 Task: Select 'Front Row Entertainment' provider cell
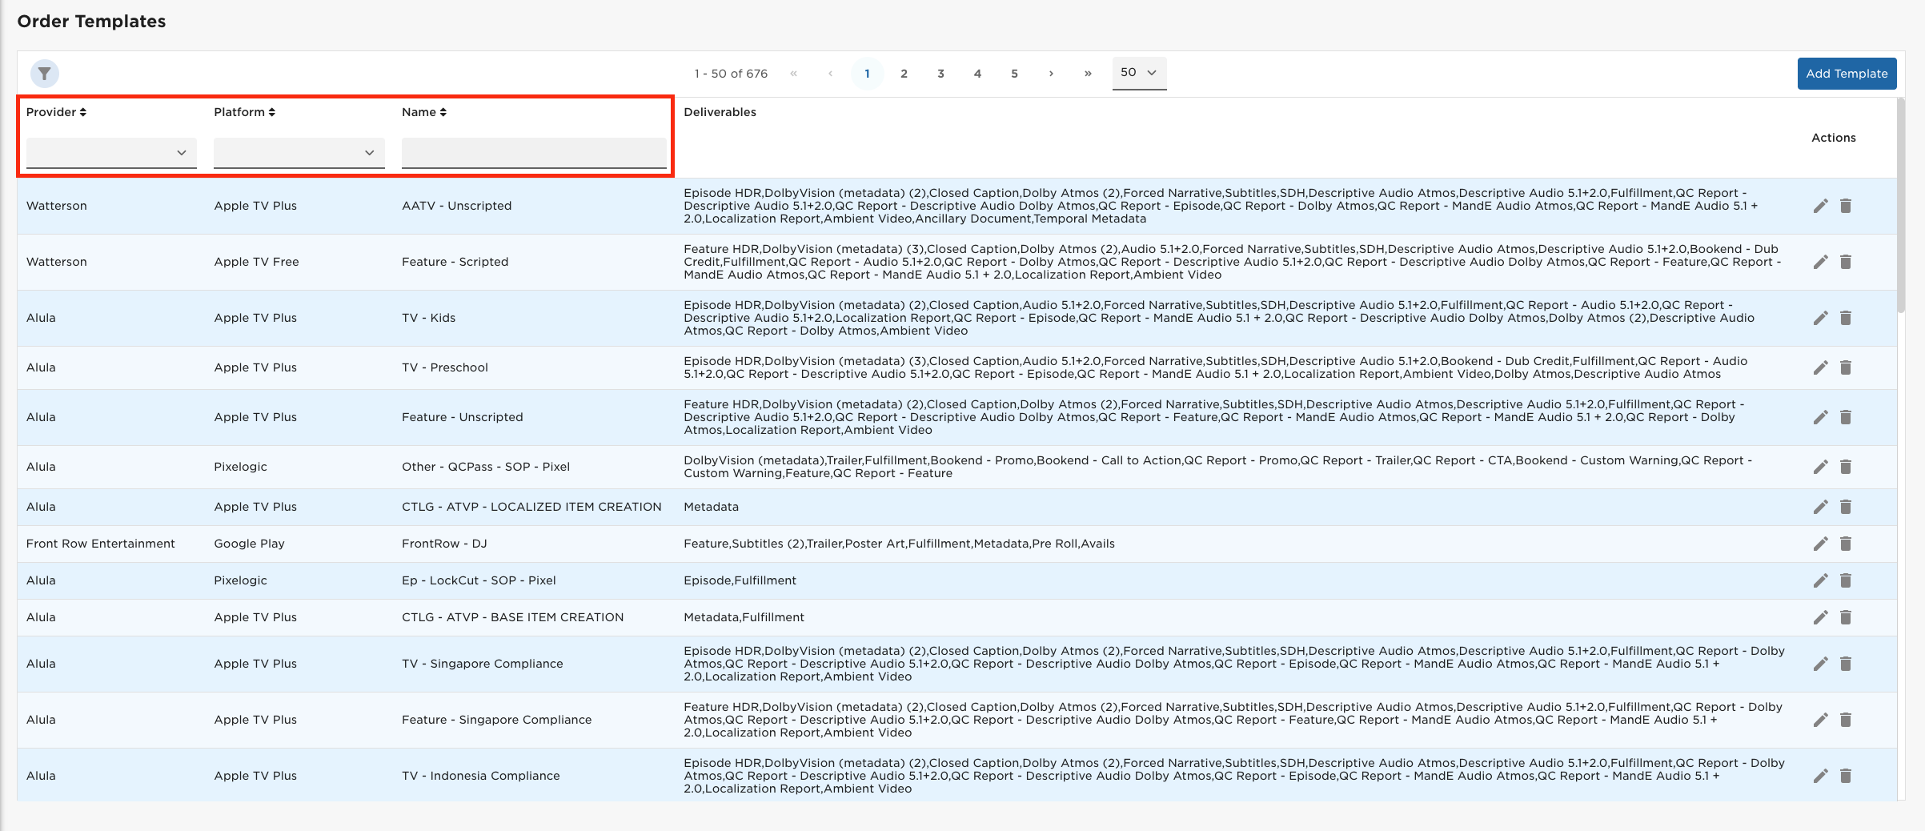coord(100,544)
